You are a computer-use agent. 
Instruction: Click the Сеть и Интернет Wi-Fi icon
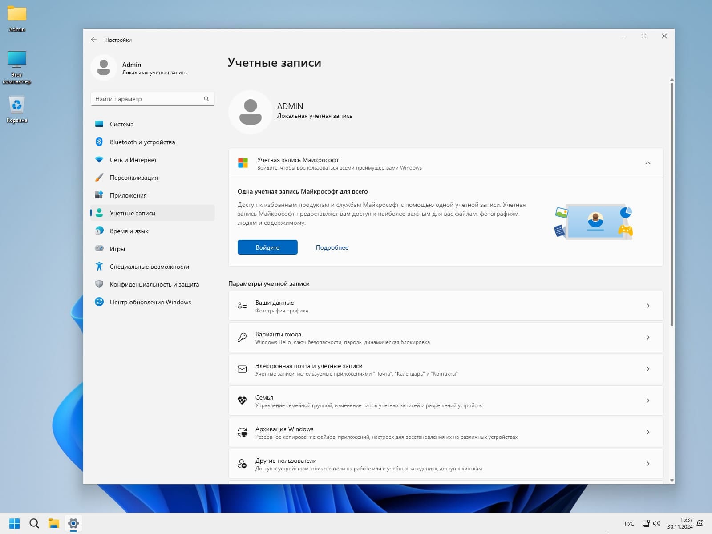pyautogui.click(x=99, y=160)
